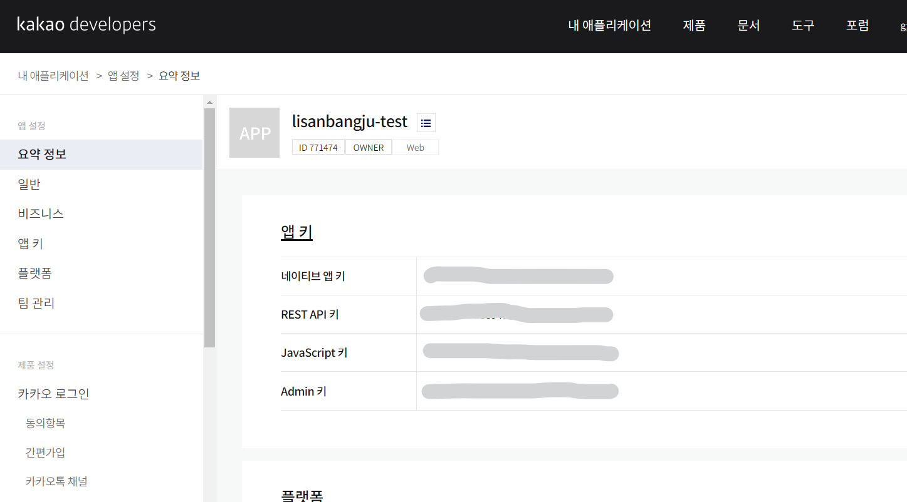Click the JavaScript 키 row label
This screenshot has height=502, width=907.
[314, 353]
